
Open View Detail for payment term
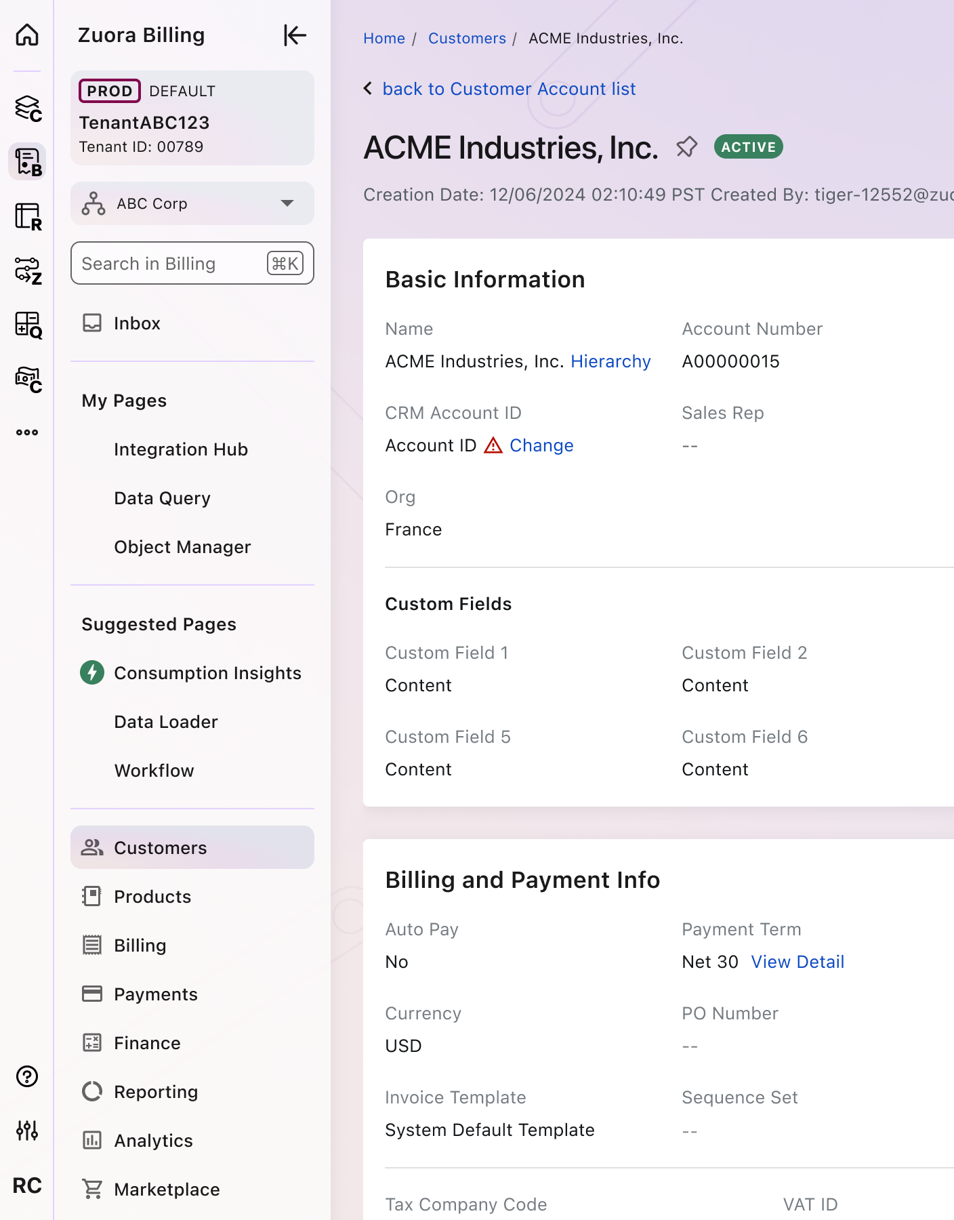click(x=797, y=962)
